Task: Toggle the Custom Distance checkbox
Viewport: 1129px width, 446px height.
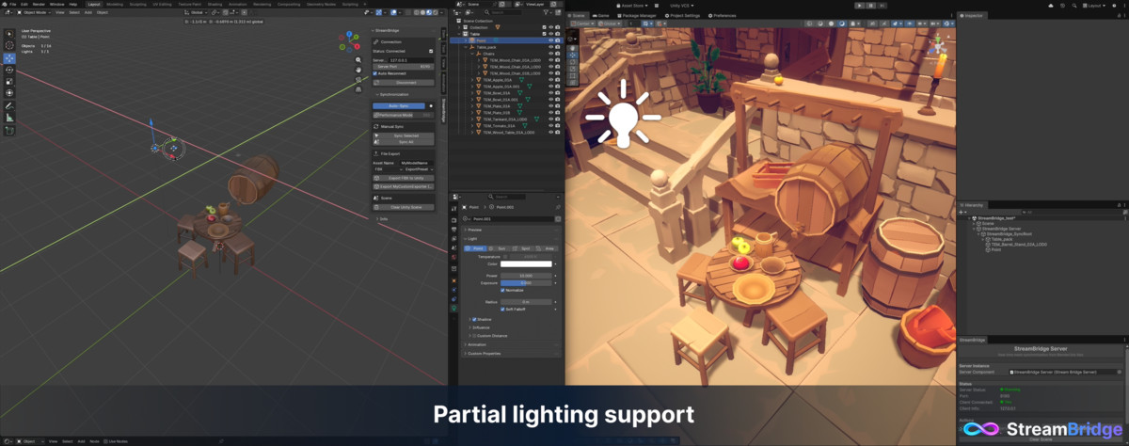Action: (x=474, y=335)
